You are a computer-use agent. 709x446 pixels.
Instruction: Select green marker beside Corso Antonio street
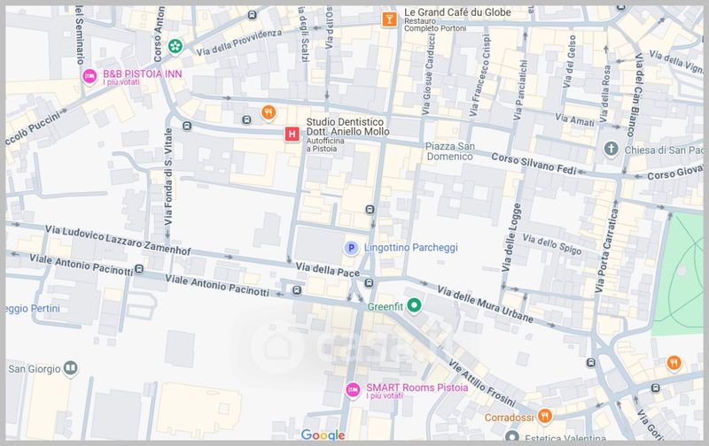175,45
